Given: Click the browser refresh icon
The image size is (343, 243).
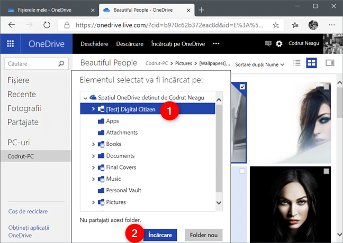Looking at the screenshot, I should click(47, 25).
